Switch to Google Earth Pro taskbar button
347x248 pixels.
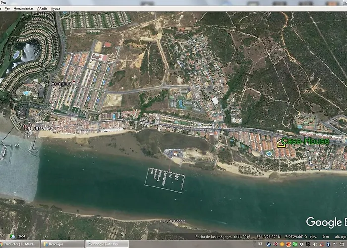[107, 244]
